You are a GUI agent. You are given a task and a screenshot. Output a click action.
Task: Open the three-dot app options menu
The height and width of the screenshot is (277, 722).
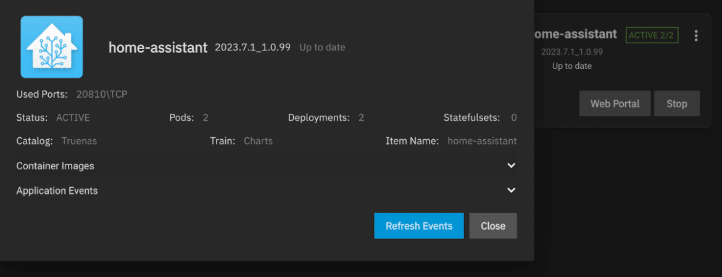pos(695,36)
